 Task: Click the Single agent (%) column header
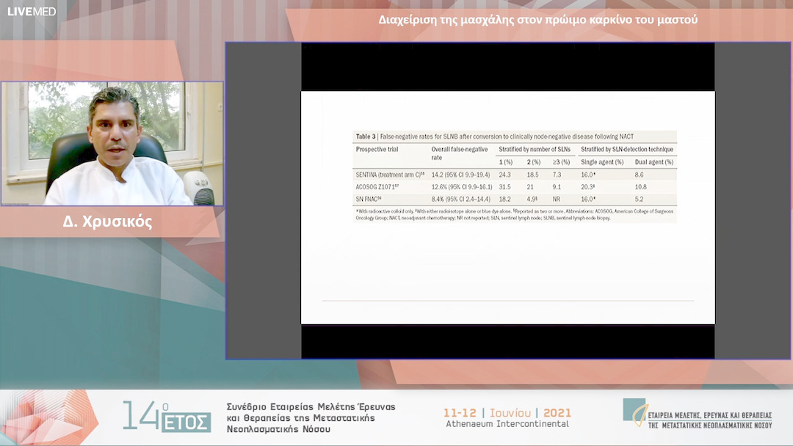point(601,161)
